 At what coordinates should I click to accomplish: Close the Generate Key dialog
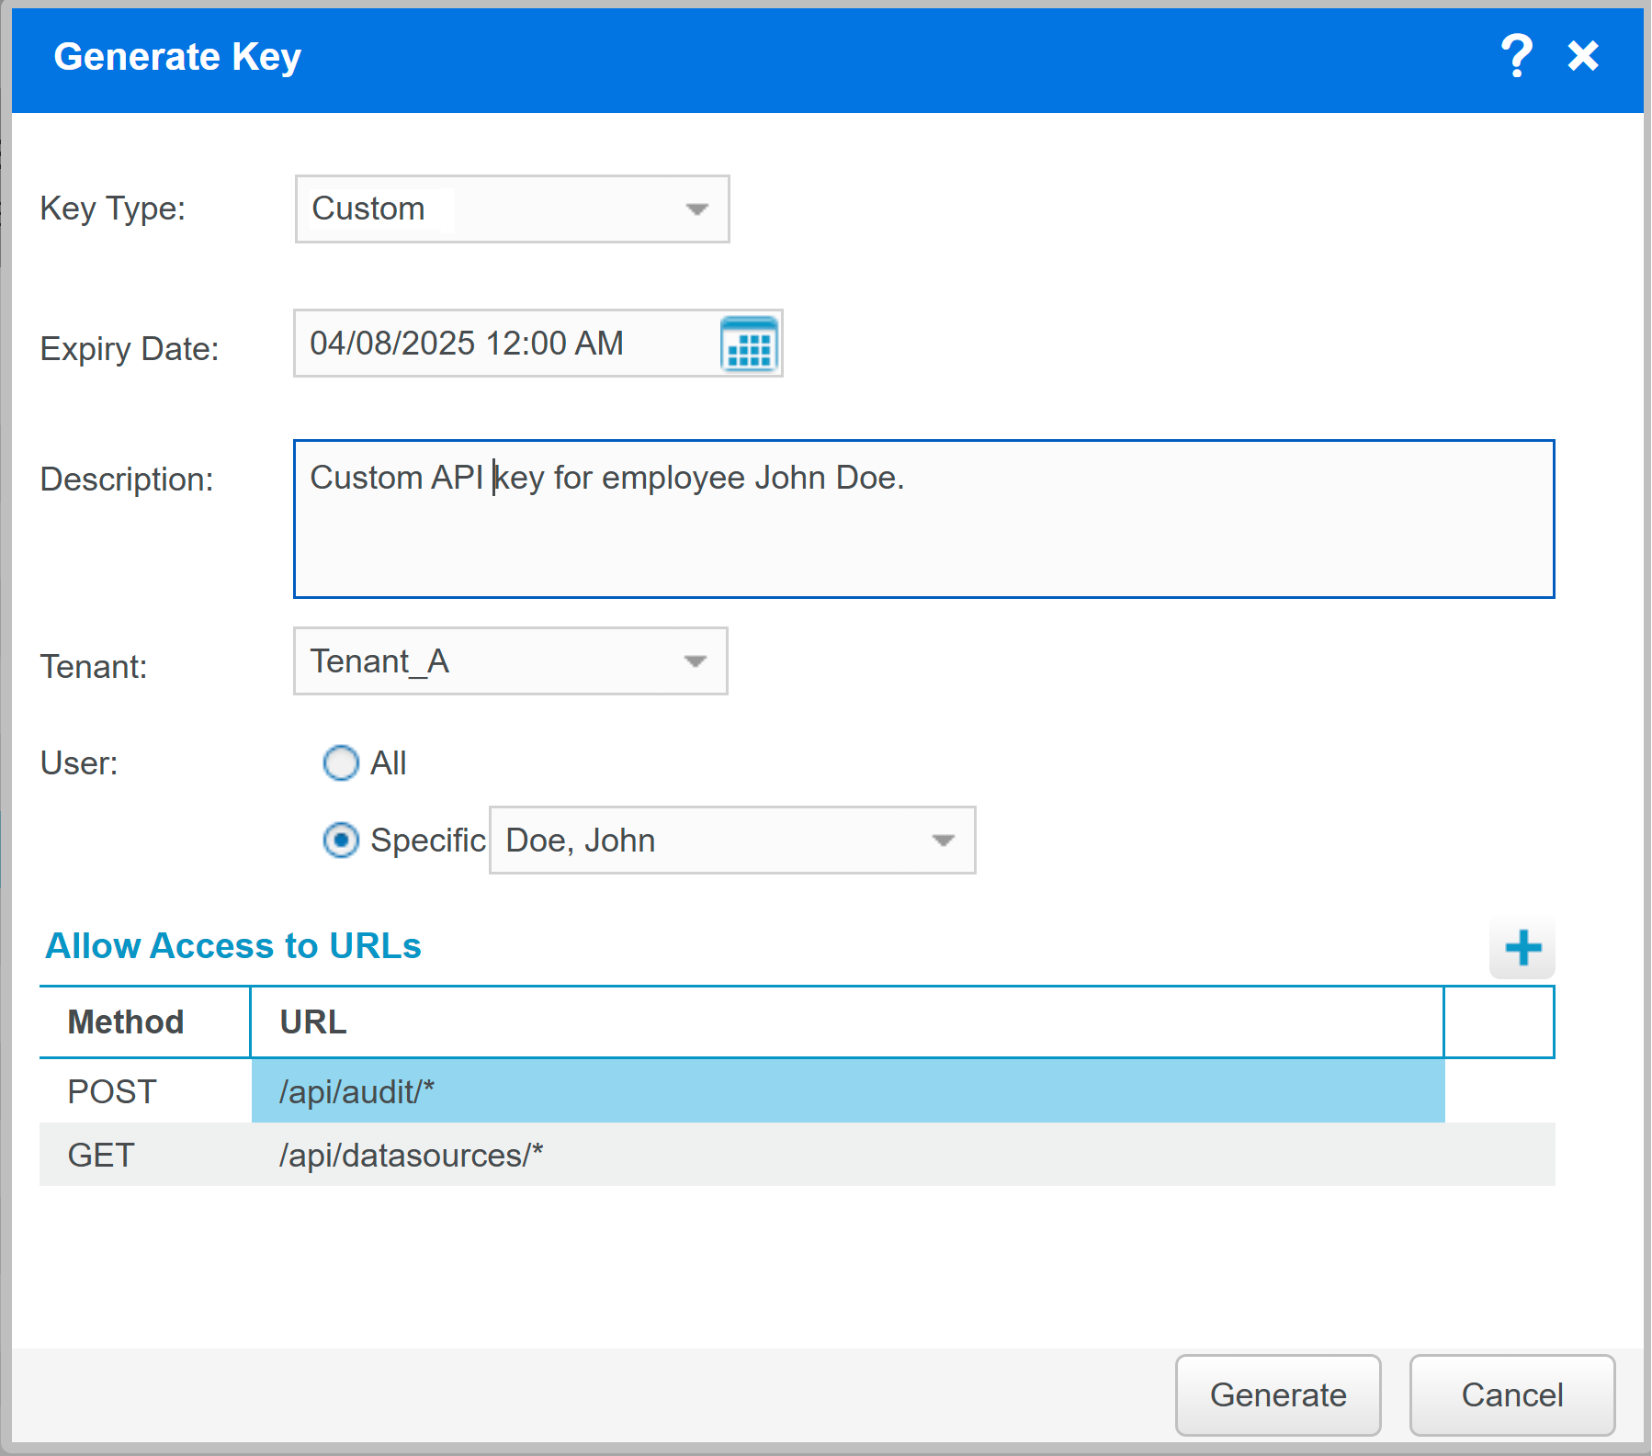[1583, 56]
